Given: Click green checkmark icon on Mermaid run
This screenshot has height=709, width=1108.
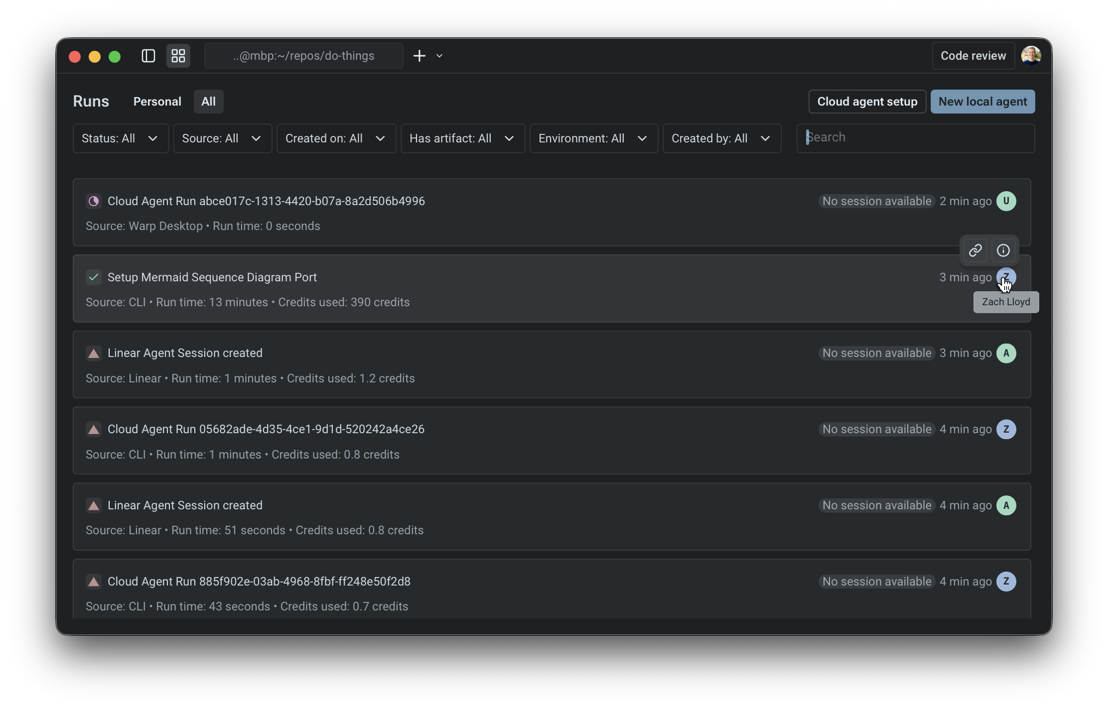Looking at the screenshot, I should click(93, 277).
